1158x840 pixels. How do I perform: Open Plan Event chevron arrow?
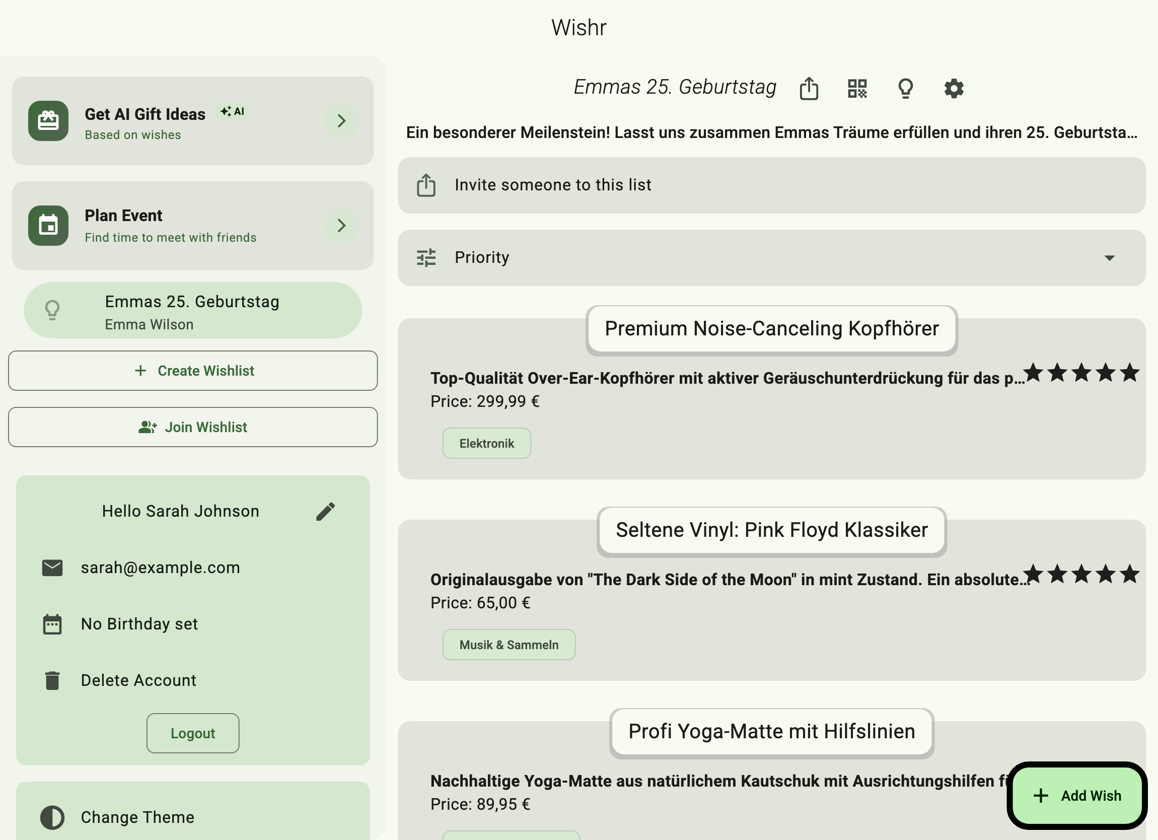341,225
